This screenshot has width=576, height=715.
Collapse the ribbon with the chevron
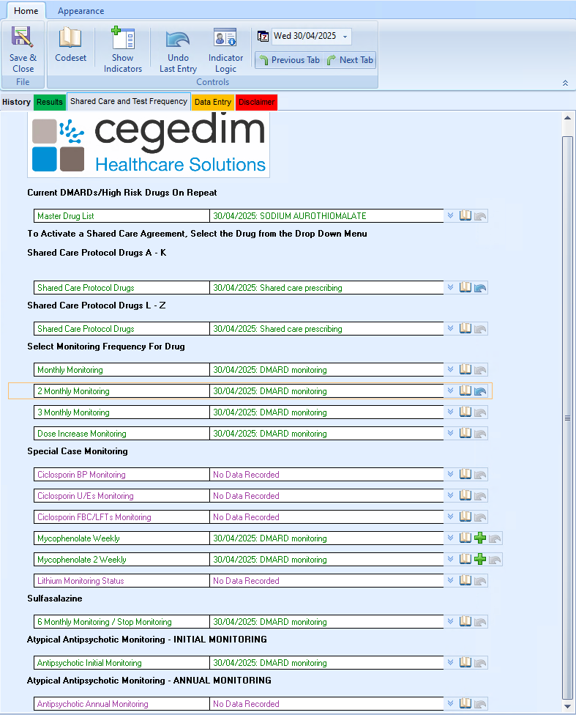point(565,83)
